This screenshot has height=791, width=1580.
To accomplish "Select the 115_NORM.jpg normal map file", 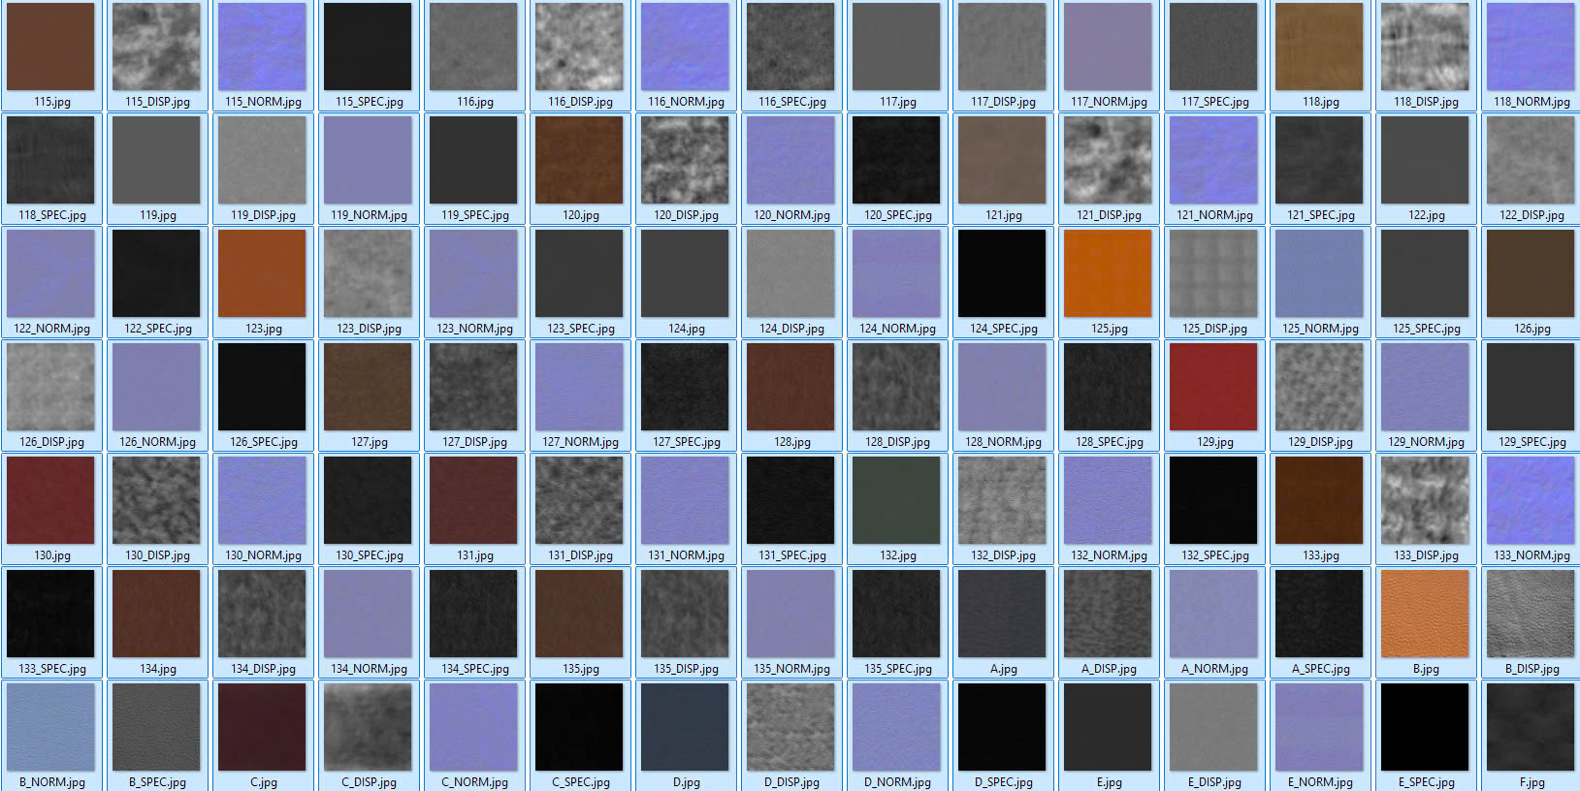I will (x=262, y=47).
